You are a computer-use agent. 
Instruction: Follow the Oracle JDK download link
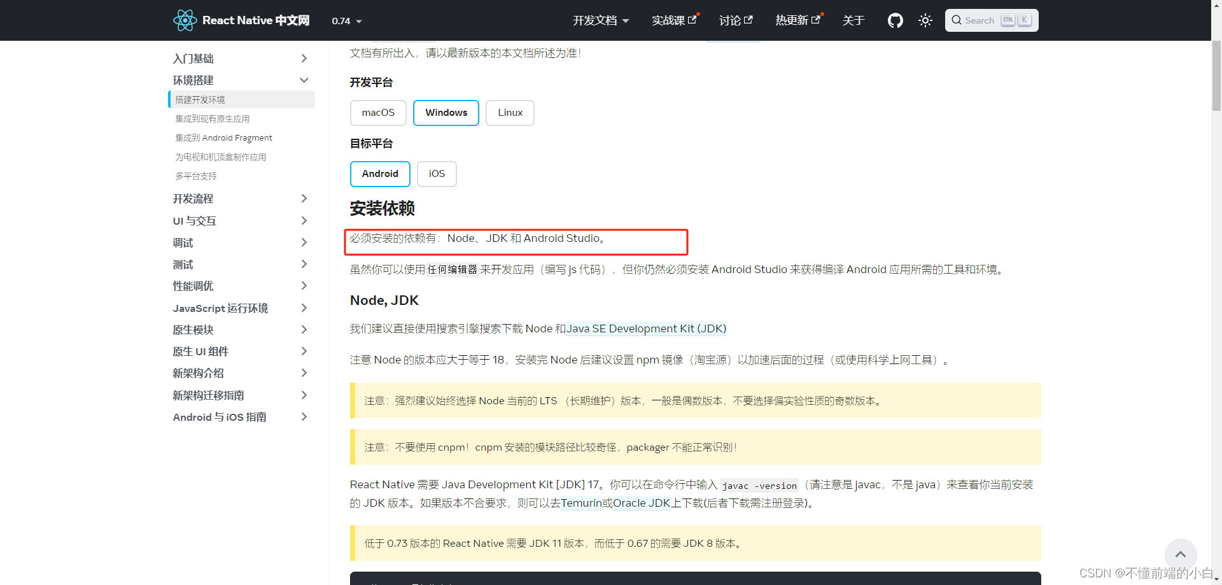click(642, 503)
